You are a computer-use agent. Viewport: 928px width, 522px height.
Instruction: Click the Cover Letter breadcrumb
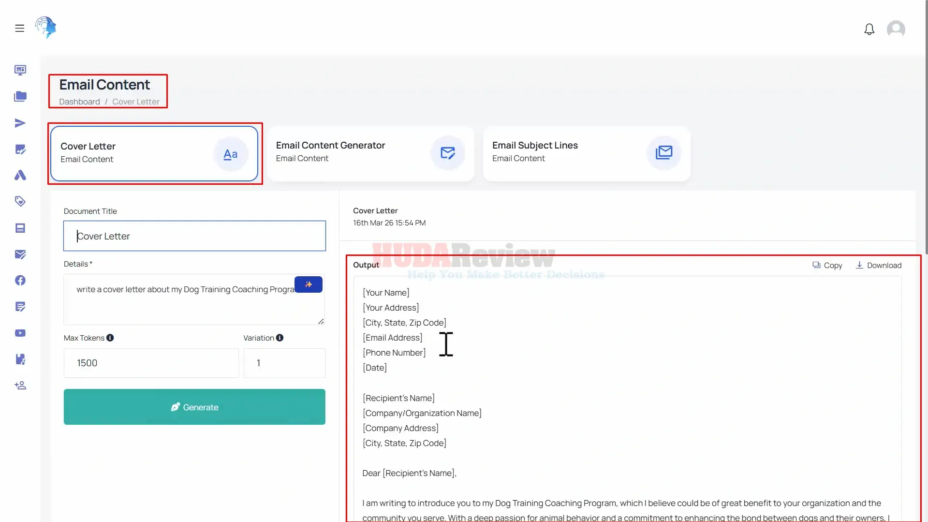click(x=136, y=102)
